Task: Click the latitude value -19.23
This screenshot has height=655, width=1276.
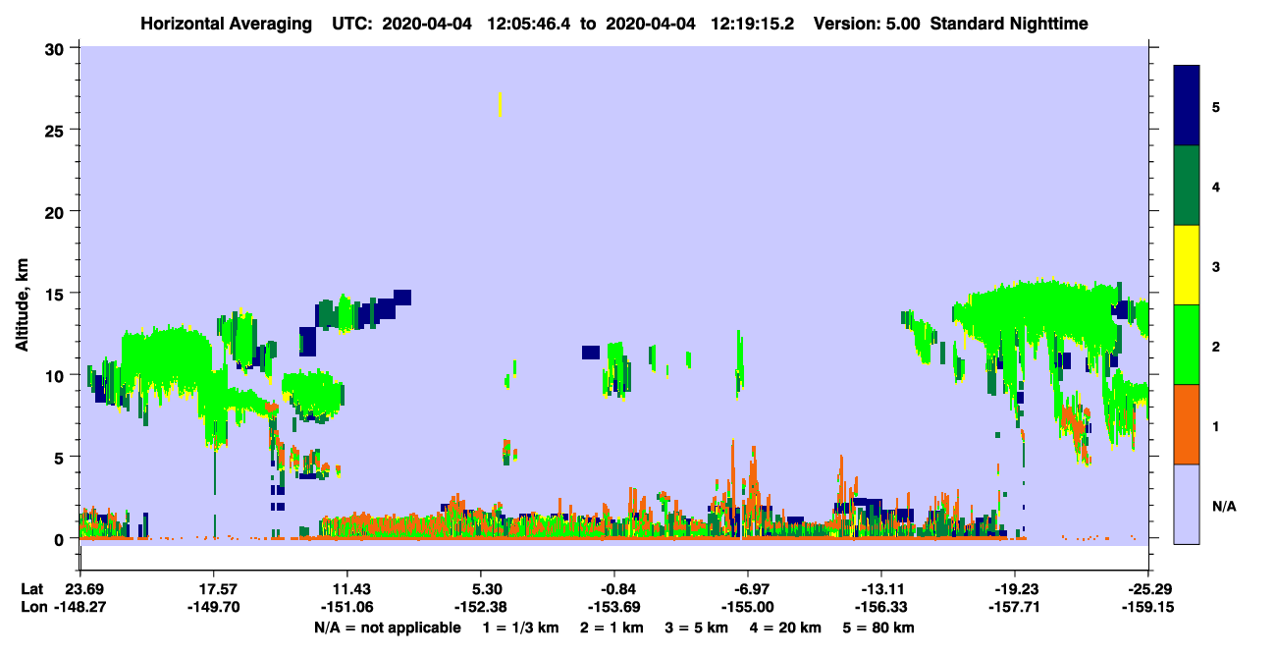Action: [x=1015, y=590]
